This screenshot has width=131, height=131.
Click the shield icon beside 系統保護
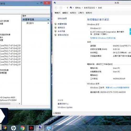(56, 31)
